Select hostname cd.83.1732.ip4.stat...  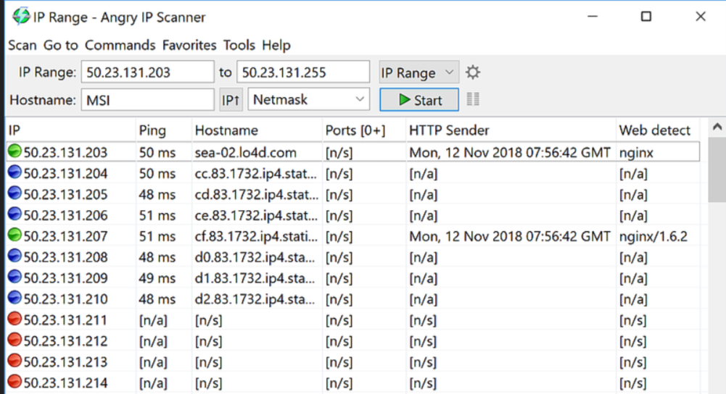(x=257, y=195)
